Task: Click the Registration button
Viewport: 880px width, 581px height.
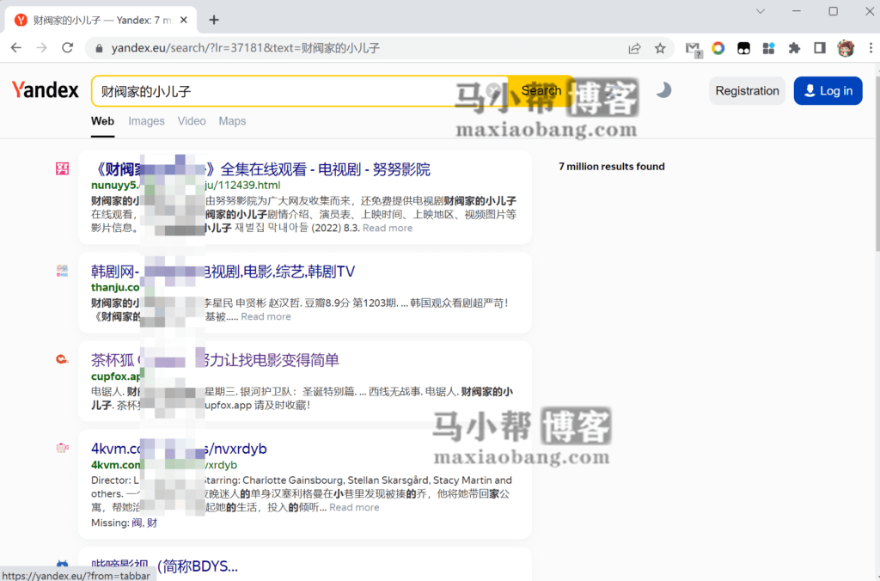Action: (747, 90)
